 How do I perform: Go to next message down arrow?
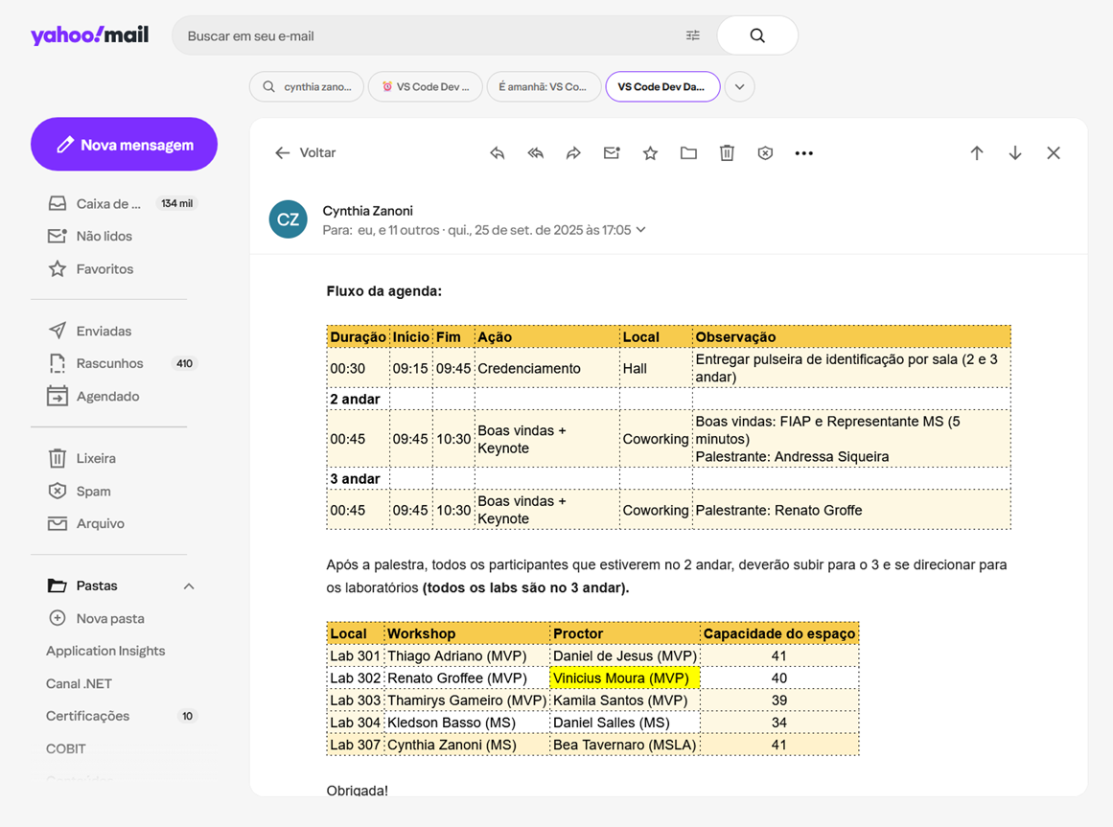coord(1015,153)
